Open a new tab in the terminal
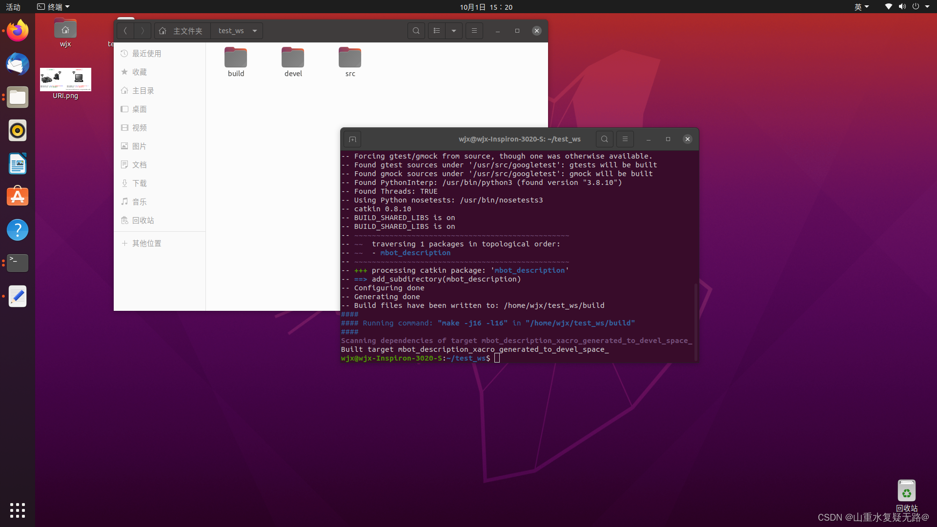Image resolution: width=937 pixels, height=527 pixels. tap(352, 139)
